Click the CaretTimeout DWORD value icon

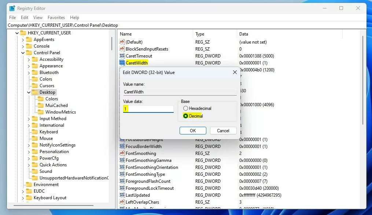click(x=122, y=56)
